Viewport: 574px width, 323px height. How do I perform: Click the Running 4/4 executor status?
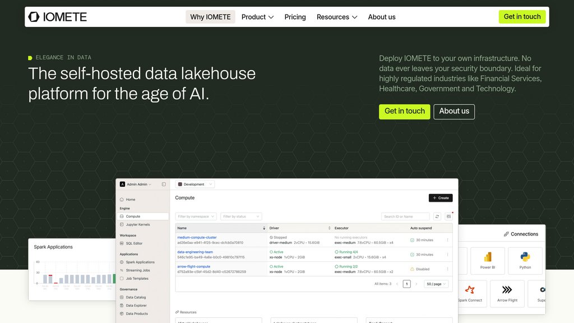[x=346, y=252]
